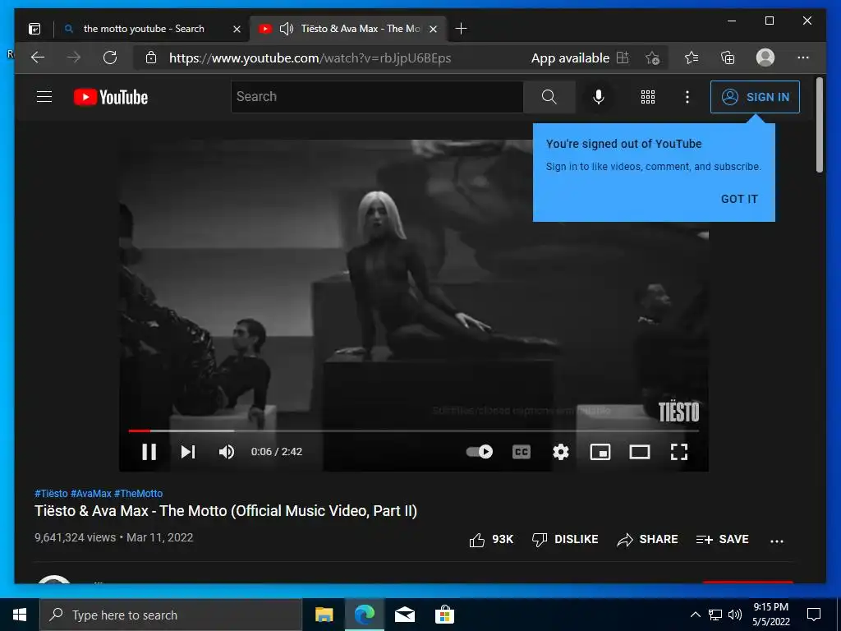Open YouTube settings three-dot menu

pyautogui.click(x=687, y=97)
